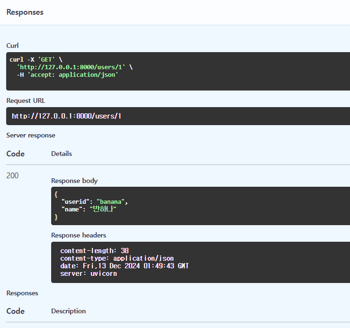
Task: Click the 200 status code
Action: (12, 176)
